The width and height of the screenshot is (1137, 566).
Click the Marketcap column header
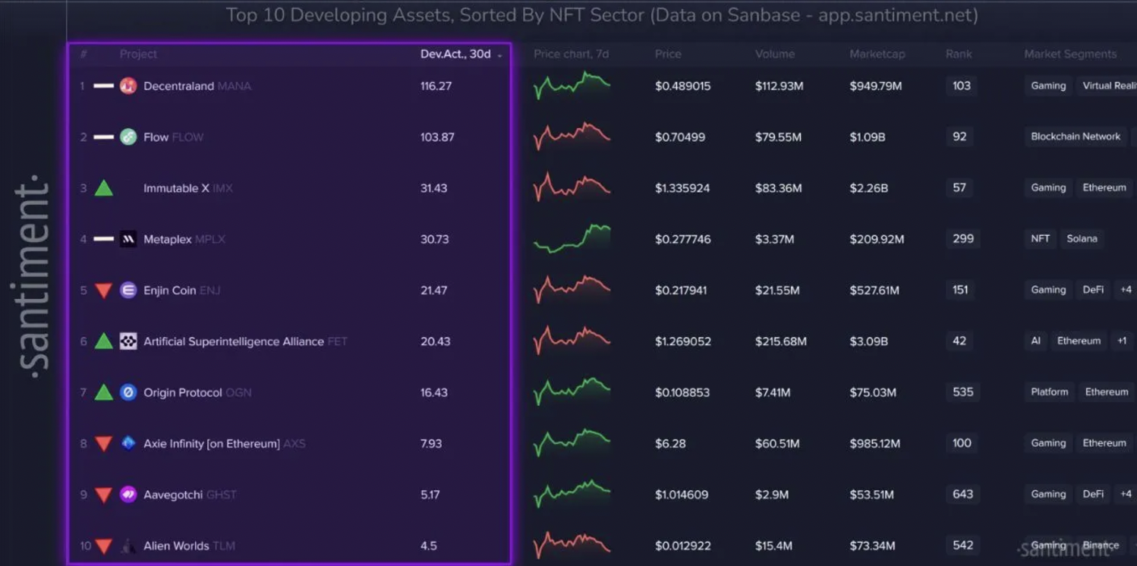877,54
